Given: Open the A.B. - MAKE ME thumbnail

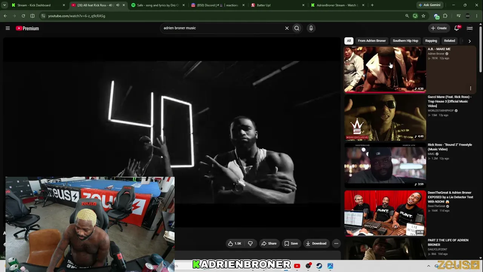Looking at the screenshot, I should pyautogui.click(x=385, y=70).
